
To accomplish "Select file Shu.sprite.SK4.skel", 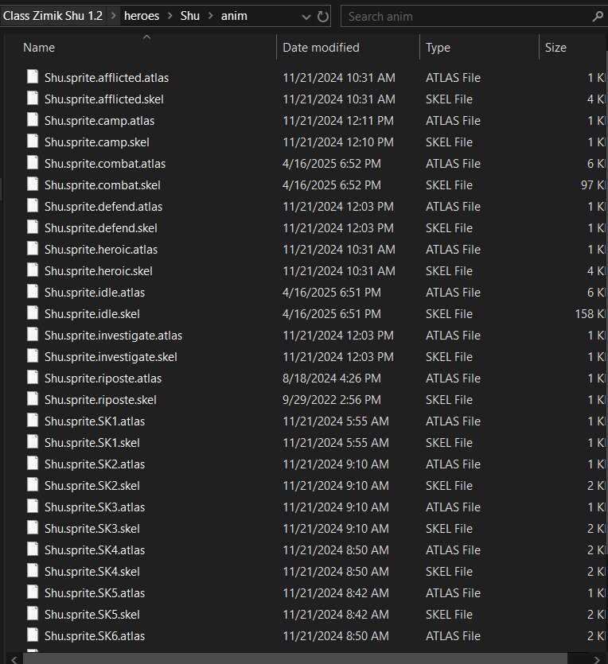I will (x=92, y=572).
